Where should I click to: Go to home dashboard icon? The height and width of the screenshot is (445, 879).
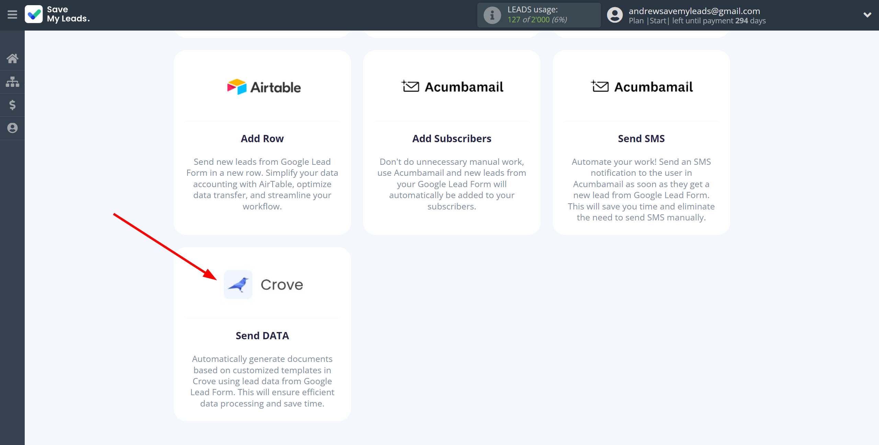(x=12, y=58)
